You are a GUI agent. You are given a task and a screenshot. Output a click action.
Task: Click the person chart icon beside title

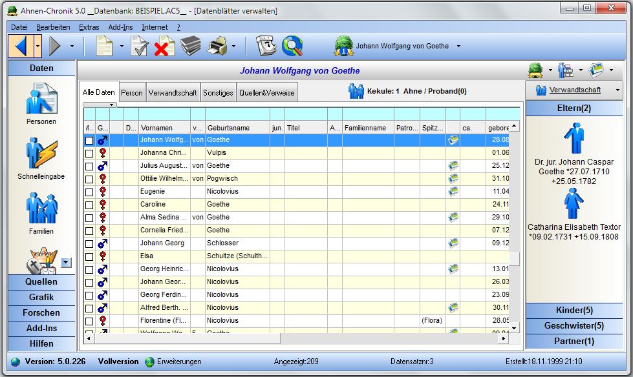point(566,70)
